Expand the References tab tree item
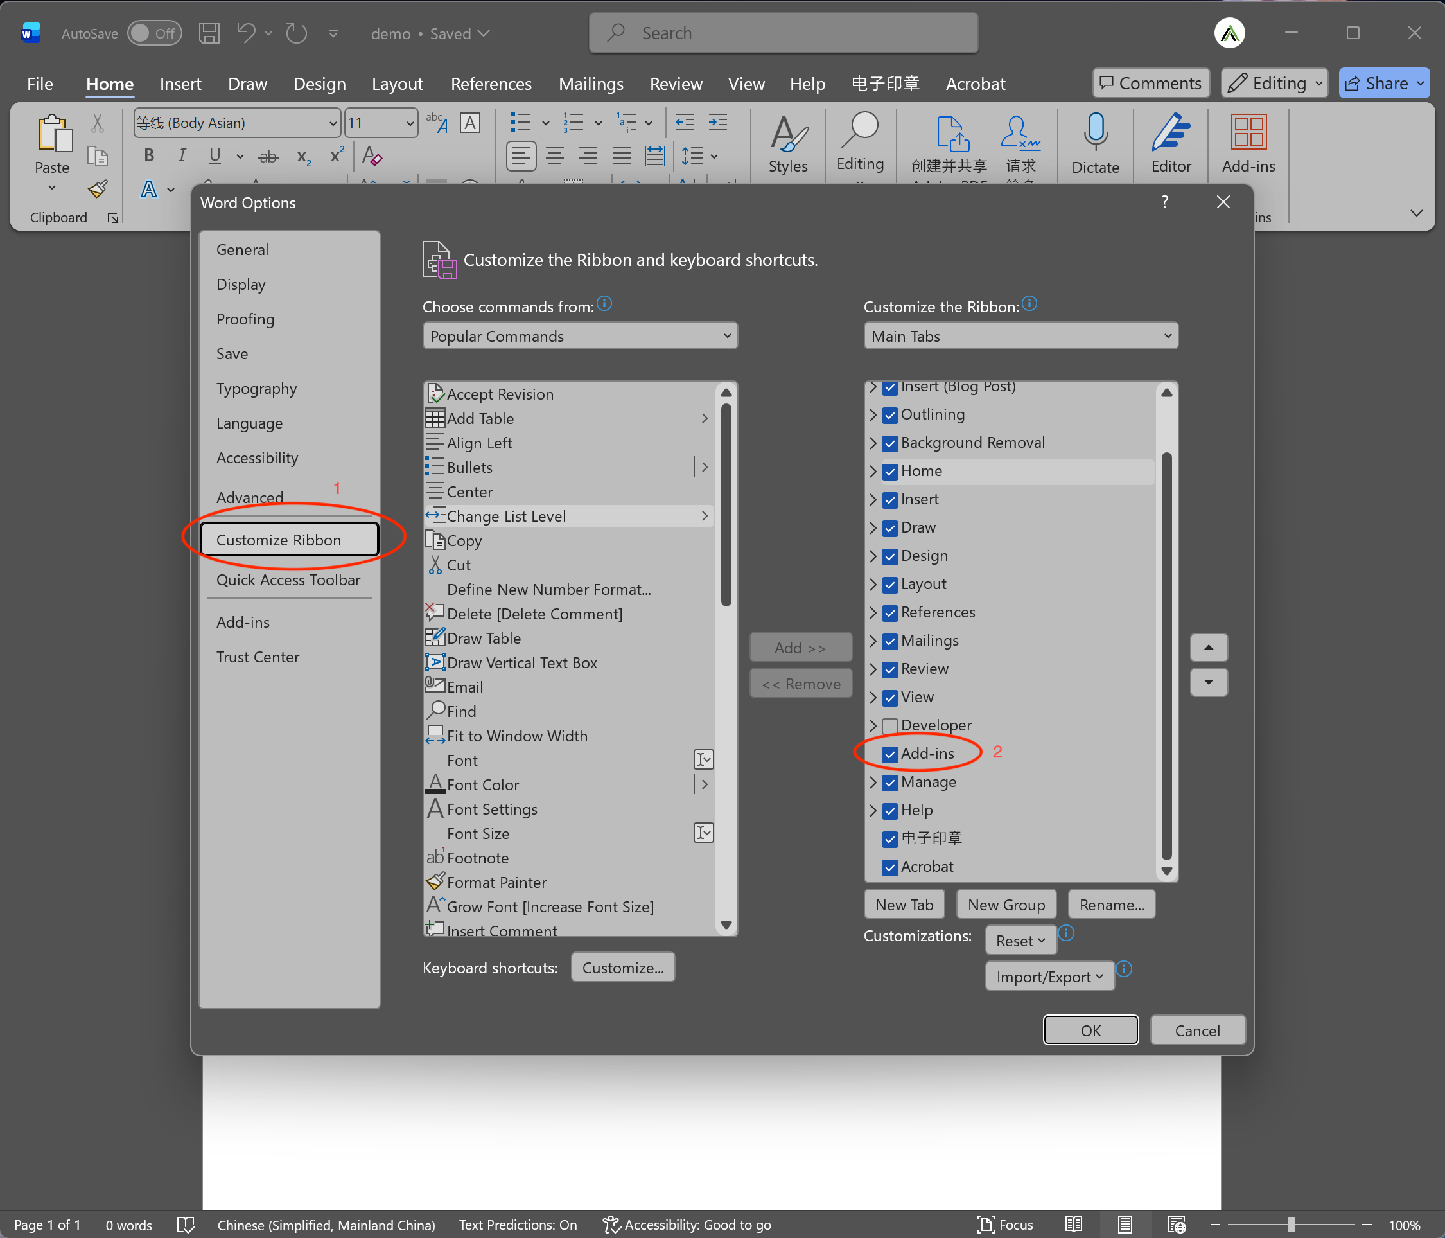This screenshot has height=1238, width=1445. coord(874,613)
